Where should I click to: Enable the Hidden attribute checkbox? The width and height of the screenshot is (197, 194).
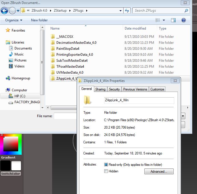point(106,171)
